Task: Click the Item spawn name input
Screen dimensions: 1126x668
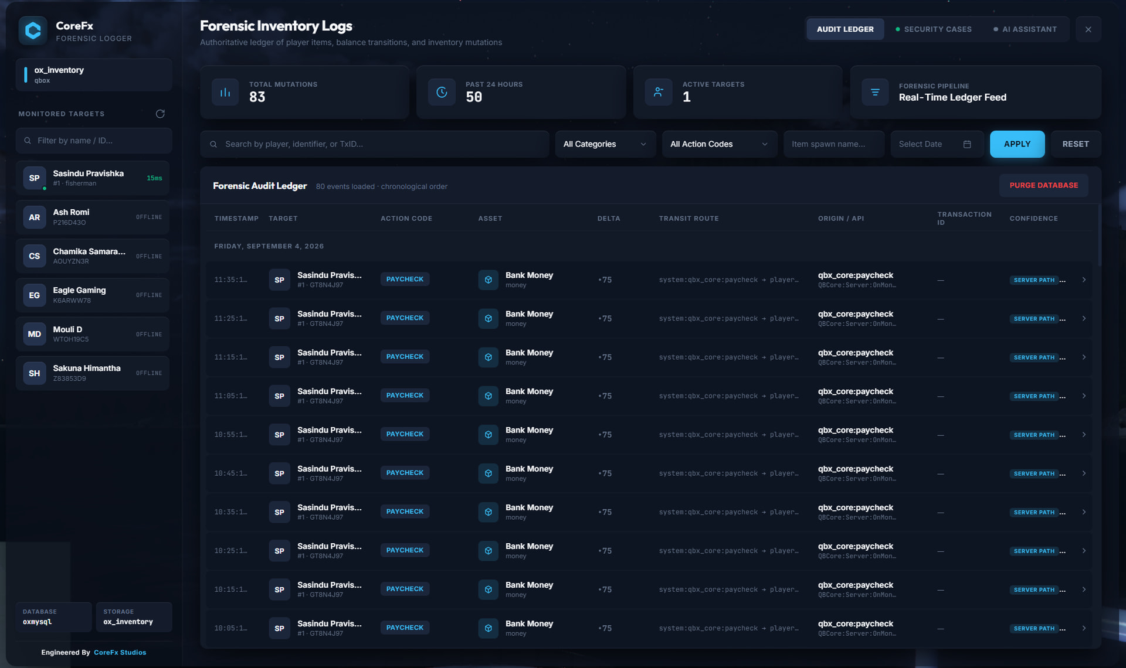Action: coord(834,144)
